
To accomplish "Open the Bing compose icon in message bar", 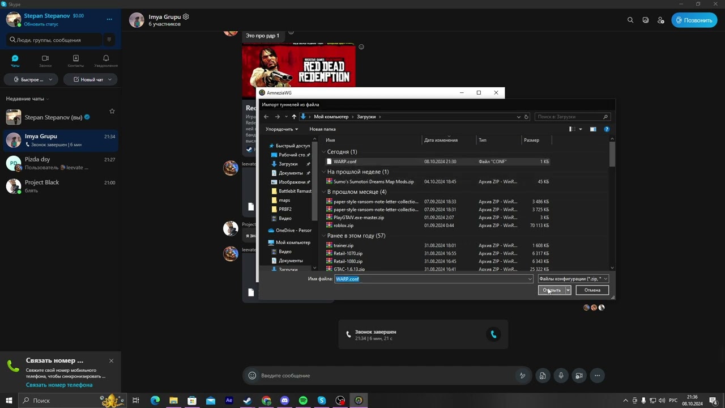I will pos(522,375).
